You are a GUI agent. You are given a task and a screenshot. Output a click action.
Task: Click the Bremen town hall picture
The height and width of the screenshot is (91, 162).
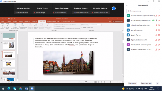[68, 63]
